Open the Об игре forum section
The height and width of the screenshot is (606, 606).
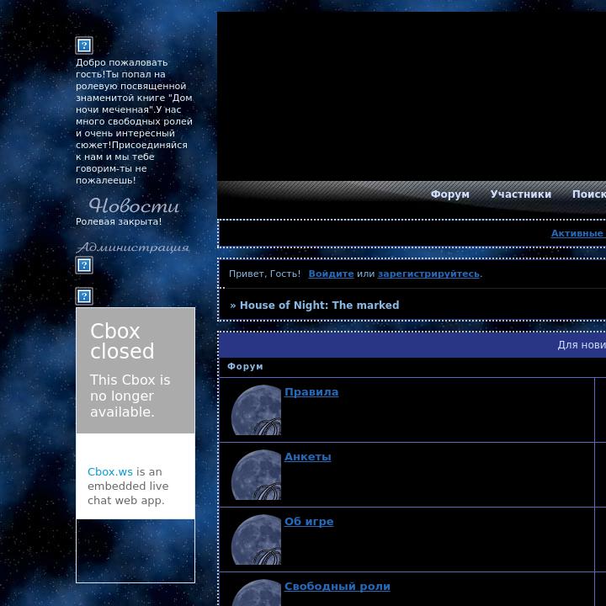click(309, 522)
